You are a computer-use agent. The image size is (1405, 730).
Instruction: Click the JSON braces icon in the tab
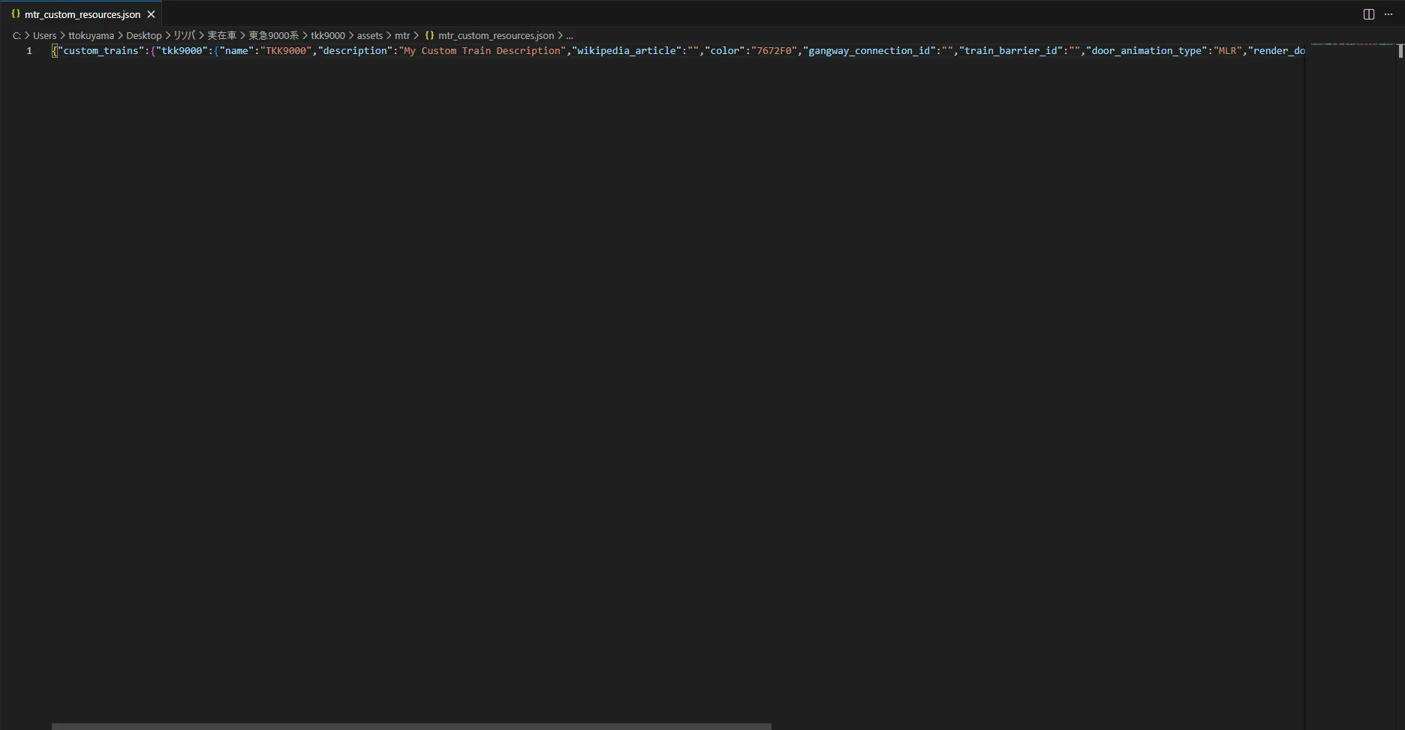16,14
